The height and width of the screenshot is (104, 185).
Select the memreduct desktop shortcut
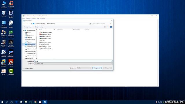pos(11,34)
